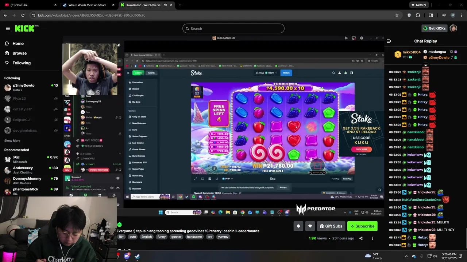
Task: Open Chrome three-dot menu
Action: coord(462,15)
